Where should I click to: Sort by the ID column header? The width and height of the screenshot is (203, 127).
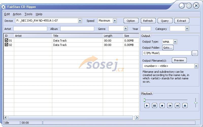coord(9,36)
